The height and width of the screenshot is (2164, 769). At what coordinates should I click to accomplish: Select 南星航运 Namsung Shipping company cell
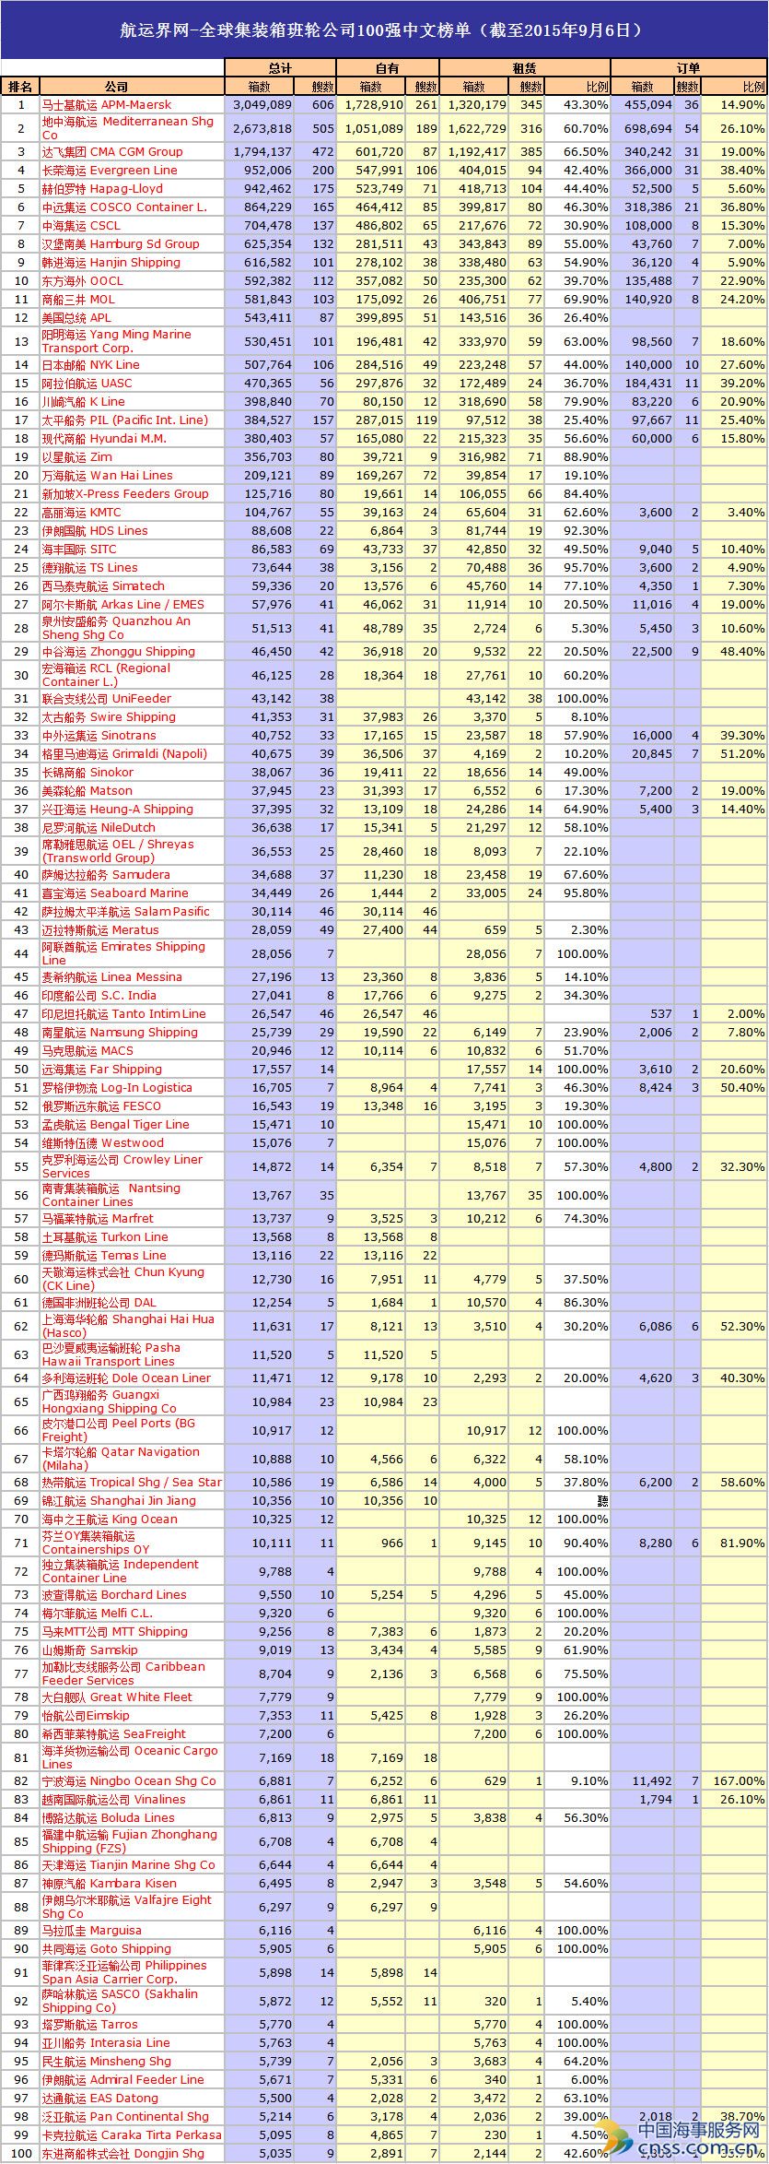click(x=120, y=1033)
